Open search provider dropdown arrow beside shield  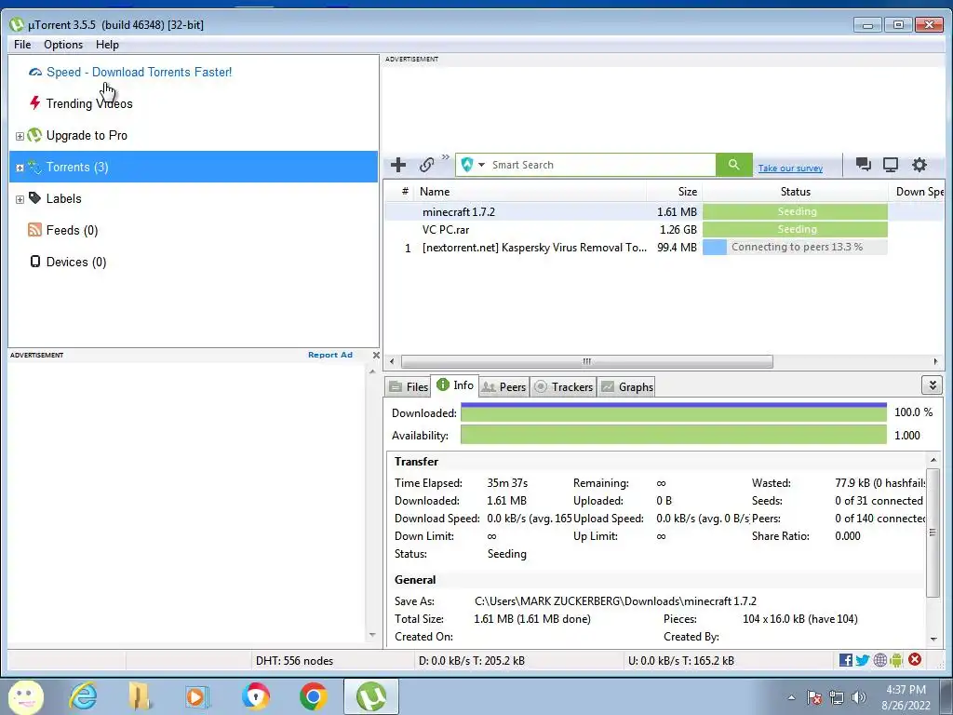click(481, 165)
